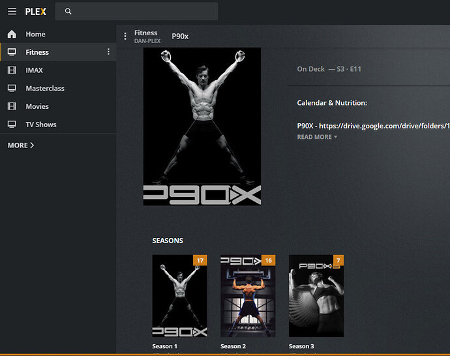
Task: Click the Calendar & Nutrition: text
Action: [x=332, y=103]
